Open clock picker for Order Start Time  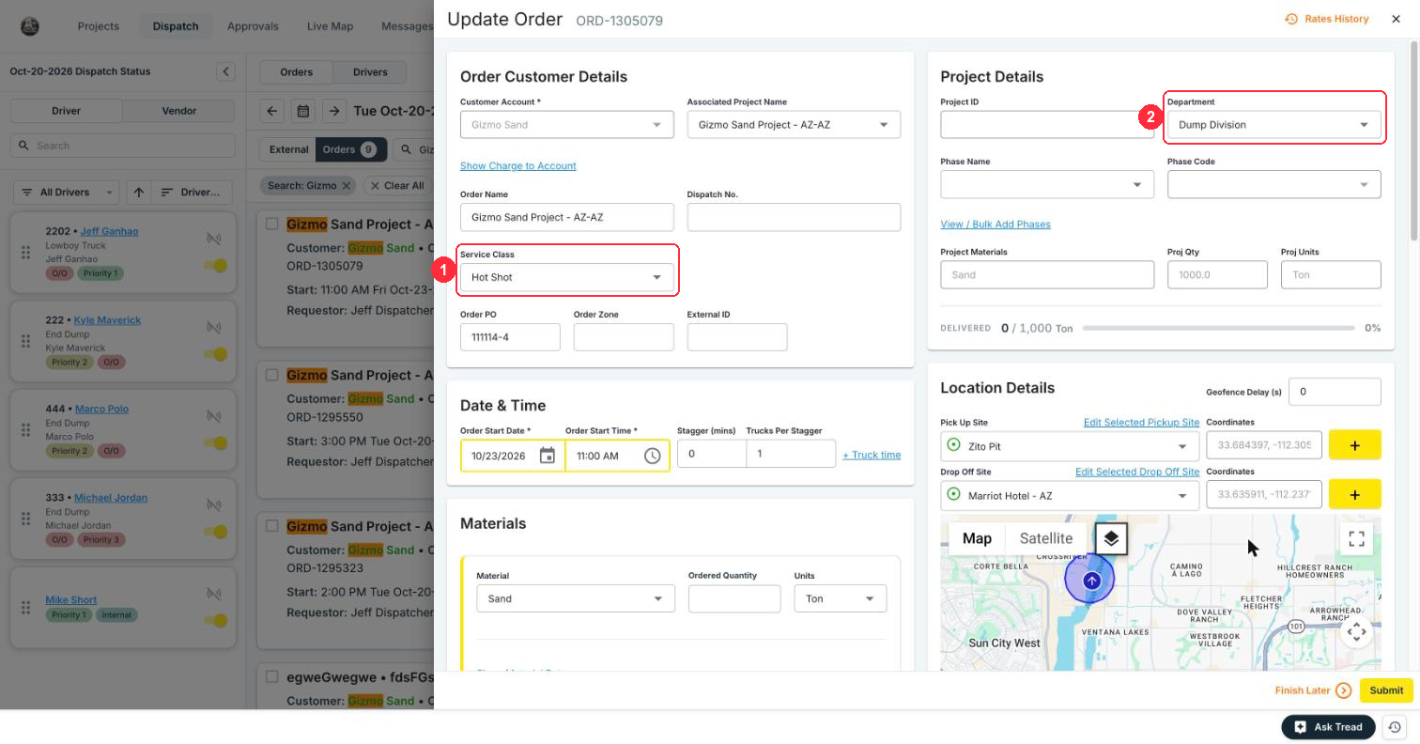pos(653,456)
